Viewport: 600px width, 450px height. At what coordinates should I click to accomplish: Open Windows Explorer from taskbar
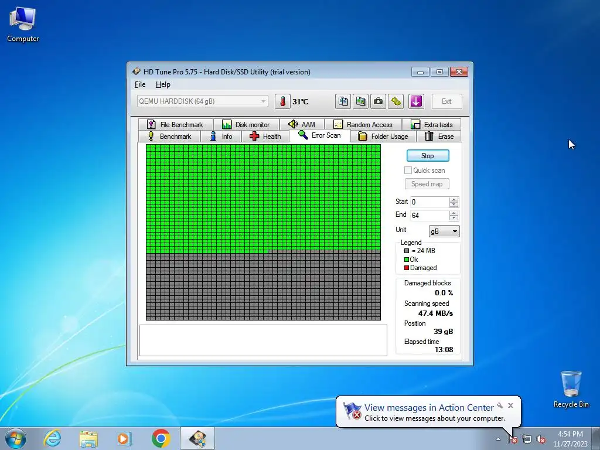tap(88, 438)
